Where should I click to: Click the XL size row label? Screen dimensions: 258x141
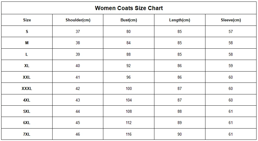pyautogui.click(x=27, y=66)
